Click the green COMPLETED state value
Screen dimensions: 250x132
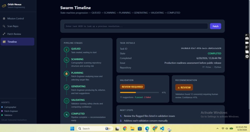(x=214, y=54)
